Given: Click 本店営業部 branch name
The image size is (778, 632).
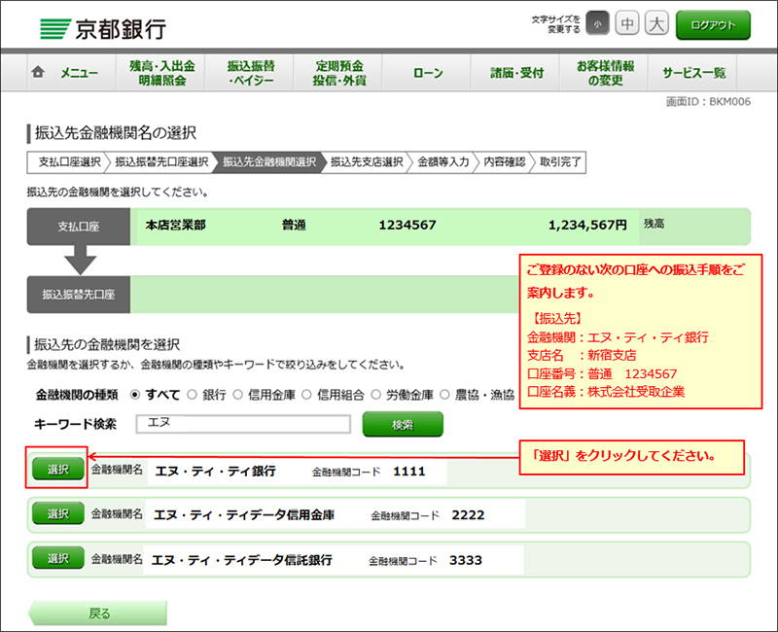Looking at the screenshot, I should pos(175,226).
